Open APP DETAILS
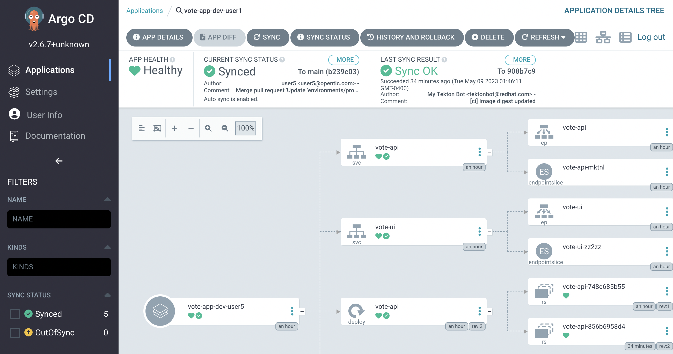 [x=159, y=37]
